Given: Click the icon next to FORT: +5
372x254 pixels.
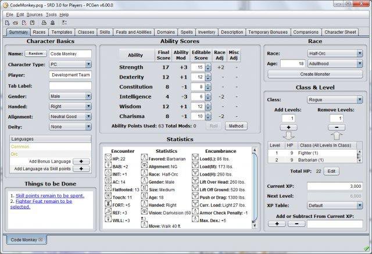Looking at the screenshot, I should click(108, 203).
